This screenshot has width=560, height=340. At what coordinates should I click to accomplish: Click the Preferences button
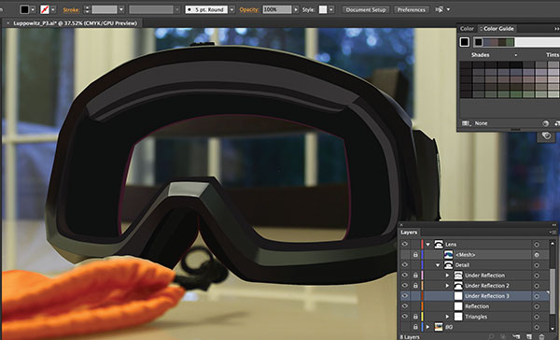[411, 9]
